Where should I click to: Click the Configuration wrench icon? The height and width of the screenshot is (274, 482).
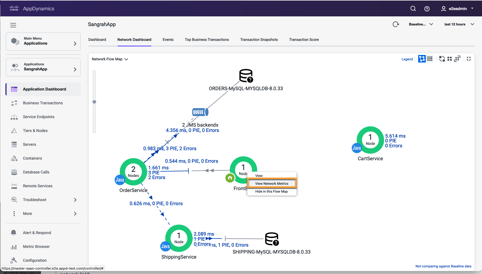pyautogui.click(x=14, y=260)
